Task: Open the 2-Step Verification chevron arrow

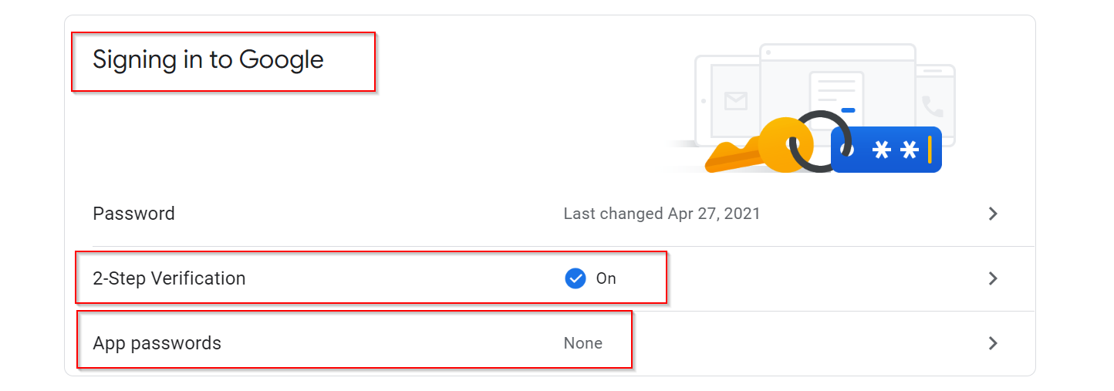Action: point(993,278)
